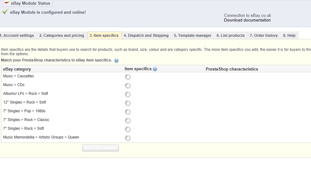
Task: Select the List products tab
Action: pos(230,36)
